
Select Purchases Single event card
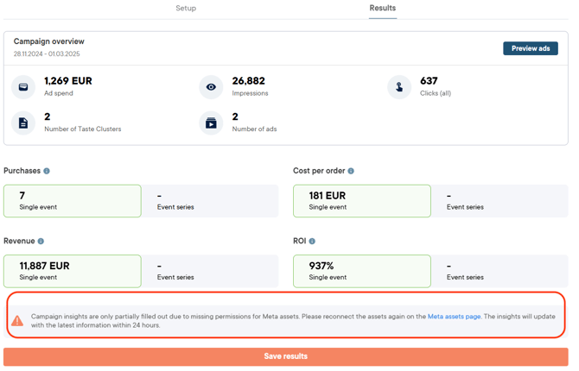coord(73,201)
